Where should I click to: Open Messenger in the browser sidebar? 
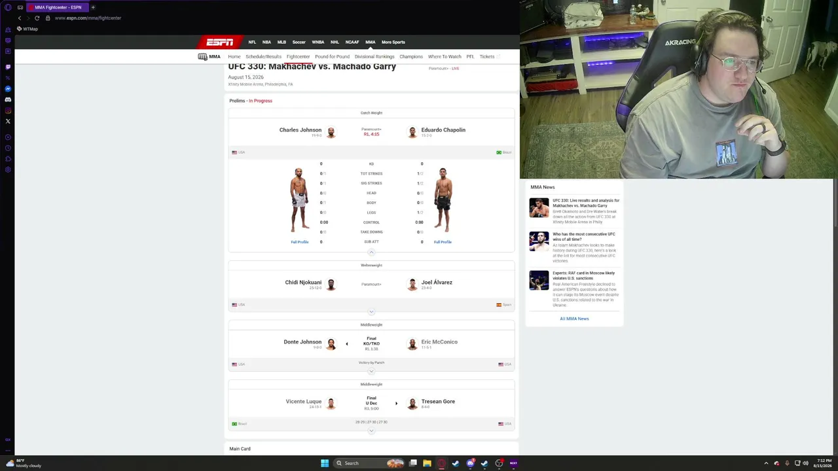(8, 88)
